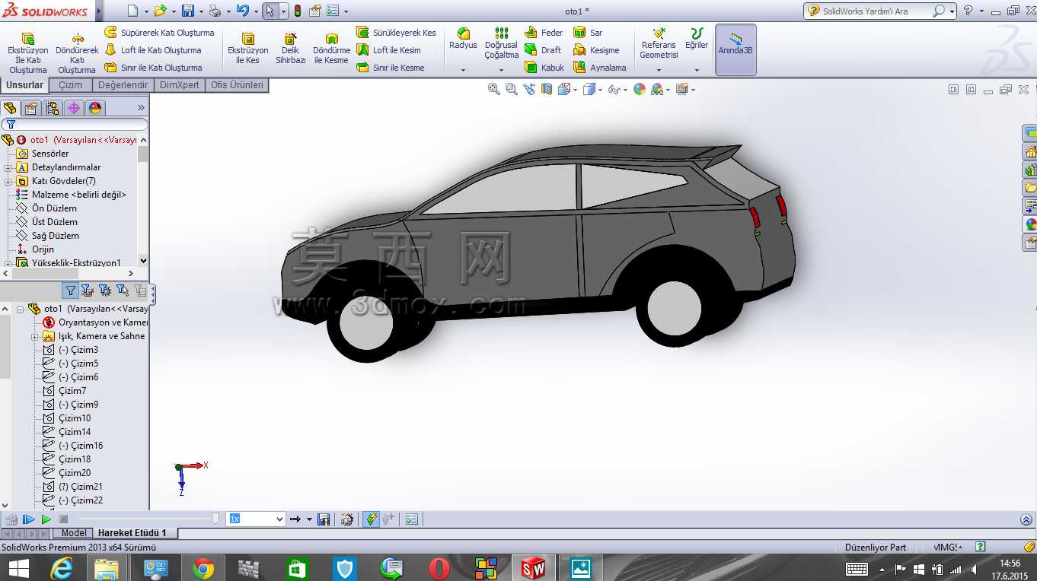This screenshot has height=581, width=1037.
Task: Select Döndürerek Katı Oluşturma tool
Action: pos(77,52)
